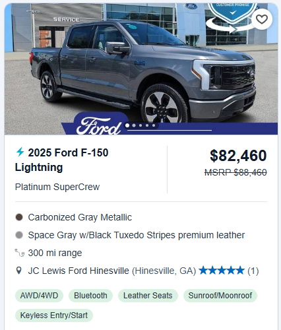Select the AWD/4WD feature tag
The width and height of the screenshot is (281, 330).
[x=39, y=296]
